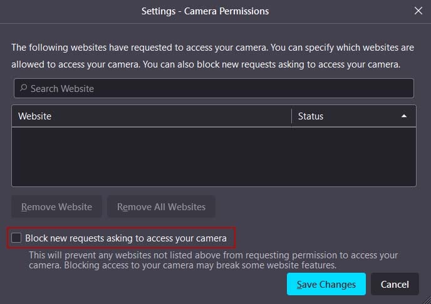
Task: Sort list by Status column header
Action: pos(345,116)
